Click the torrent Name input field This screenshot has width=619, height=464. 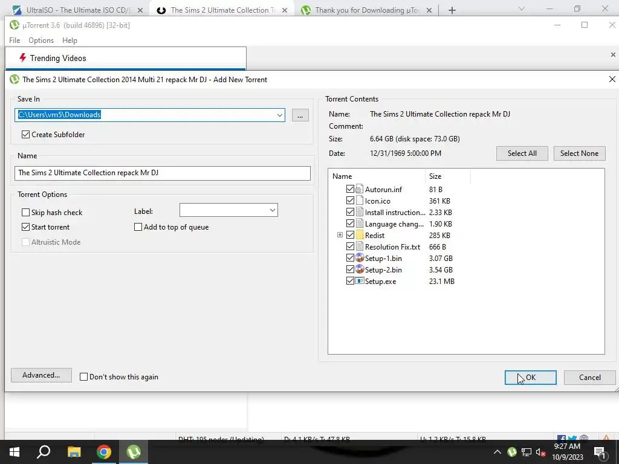(x=162, y=173)
